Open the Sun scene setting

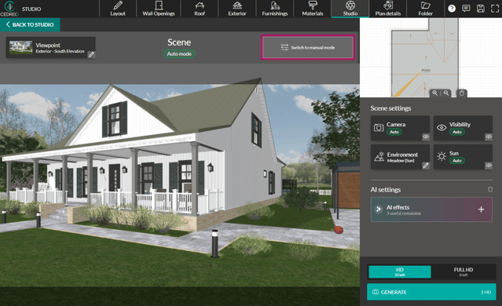(463, 157)
